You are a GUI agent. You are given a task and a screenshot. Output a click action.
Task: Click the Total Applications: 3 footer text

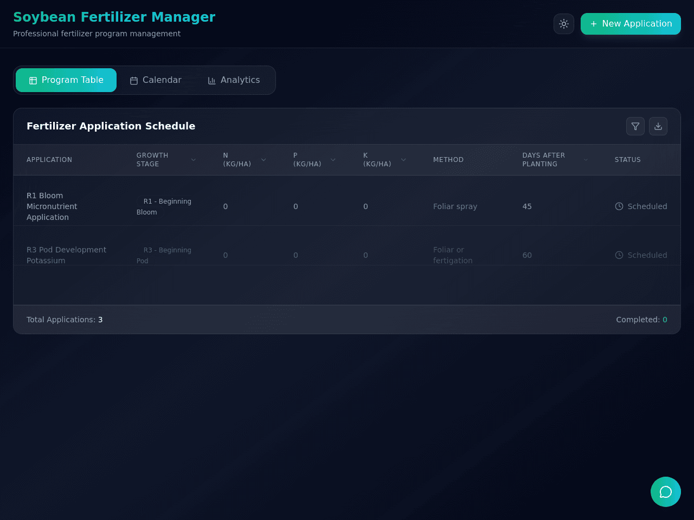(65, 320)
